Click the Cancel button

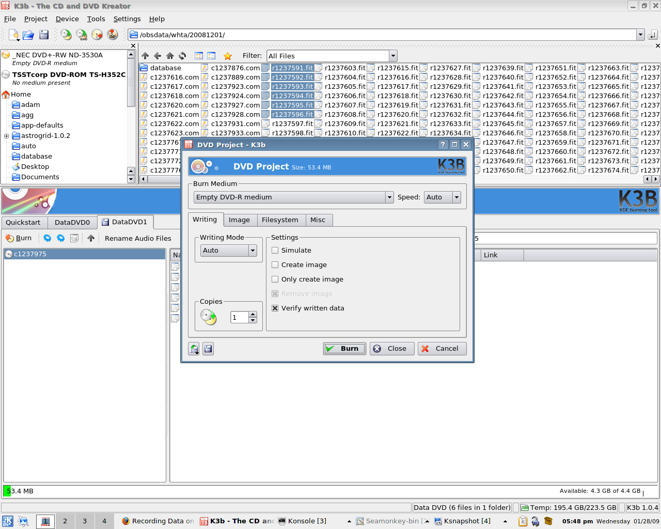pyautogui.click(x=442, y=349)
